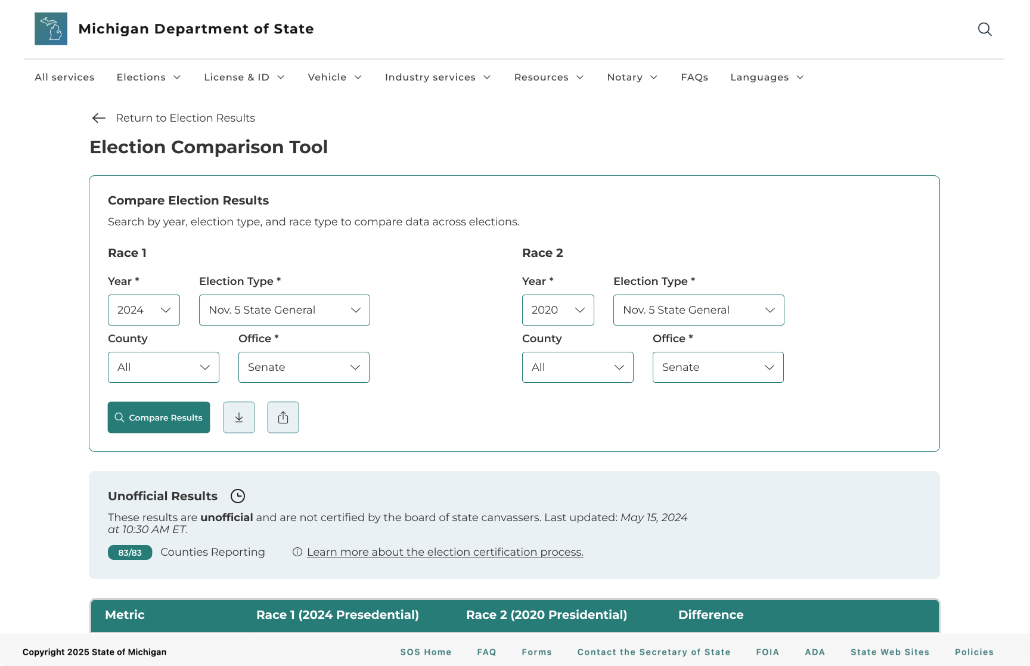The image size is (1030, 666).
Task: Open the election certification process link
Action: point(445,552)
